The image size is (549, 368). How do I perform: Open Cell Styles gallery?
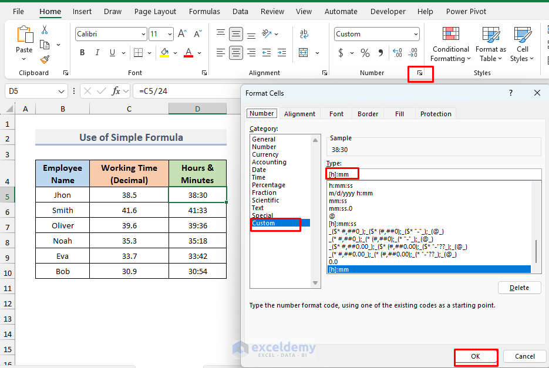(521, 44)
